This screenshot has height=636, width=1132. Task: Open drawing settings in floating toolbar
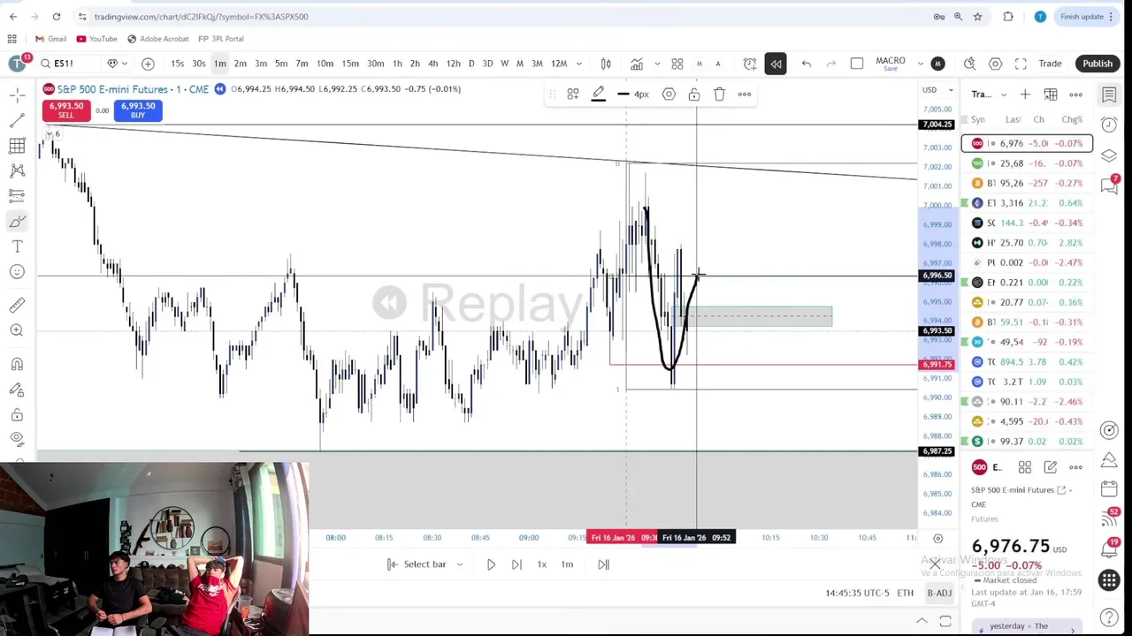click(x=669, y=95)
